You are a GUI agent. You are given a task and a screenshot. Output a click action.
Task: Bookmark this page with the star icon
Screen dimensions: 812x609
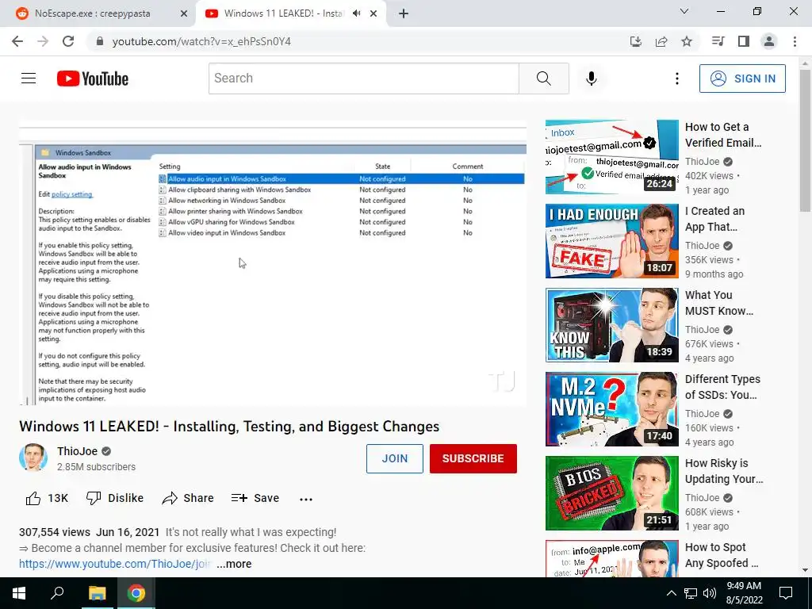point(687,41)
